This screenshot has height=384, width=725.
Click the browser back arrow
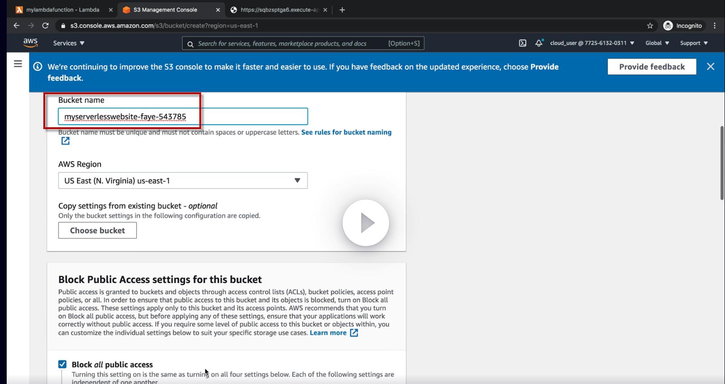point(17,25)
